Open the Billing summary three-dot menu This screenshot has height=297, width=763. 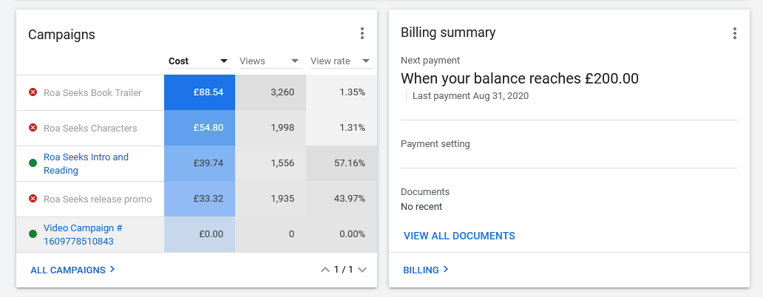(734, 33)
